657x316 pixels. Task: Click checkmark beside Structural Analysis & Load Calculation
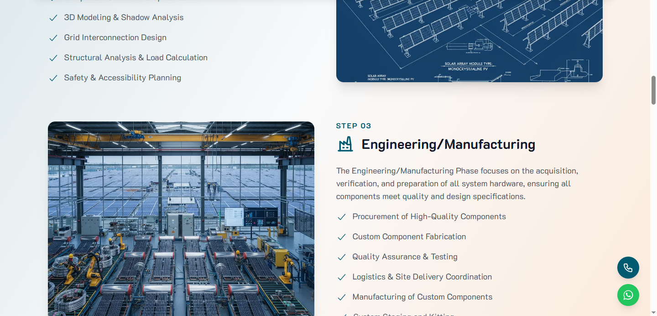[x=53, y=58]
